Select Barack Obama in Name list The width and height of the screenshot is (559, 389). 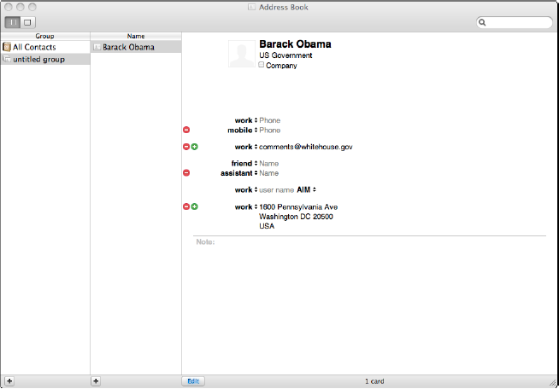136,47
